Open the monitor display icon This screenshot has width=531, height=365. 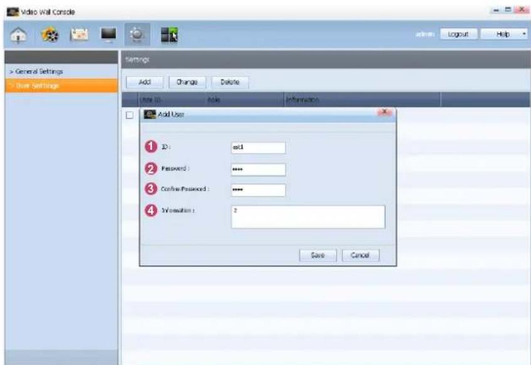click(x=109, y=35)
